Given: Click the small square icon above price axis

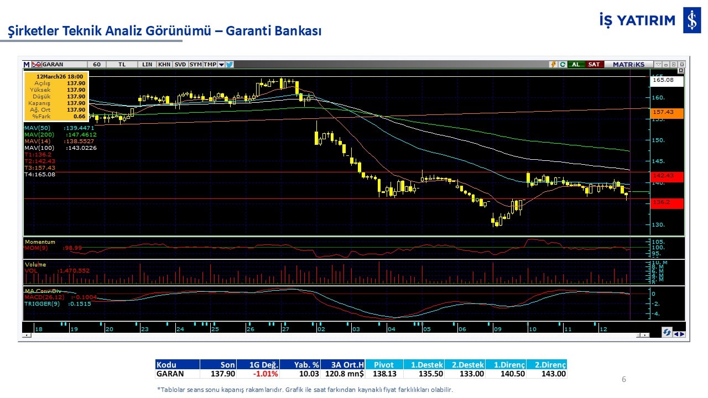Looking at the screenshot, I should point(680,71).
